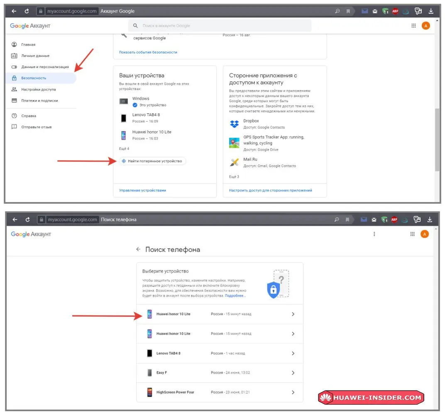The width and height of the screenshot is (445, 415).
Task: Follow the Показать события безопасности link
Action: [148, 52]
